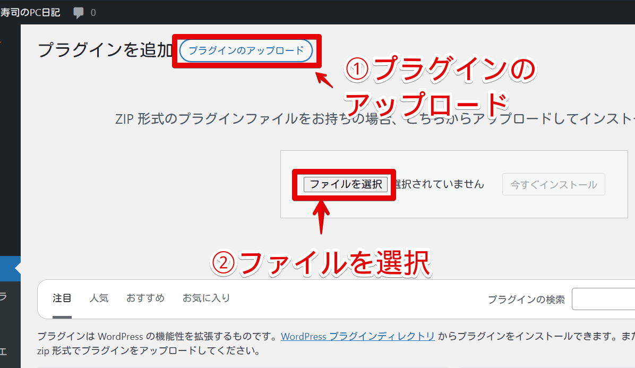Switch to the お気に入り tab
The width and height of the screenshot is (635, 368).
click(206, 298)
